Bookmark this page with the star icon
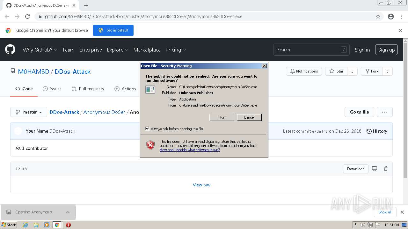Viewport: 408px width, 229px height. point(378,17)
